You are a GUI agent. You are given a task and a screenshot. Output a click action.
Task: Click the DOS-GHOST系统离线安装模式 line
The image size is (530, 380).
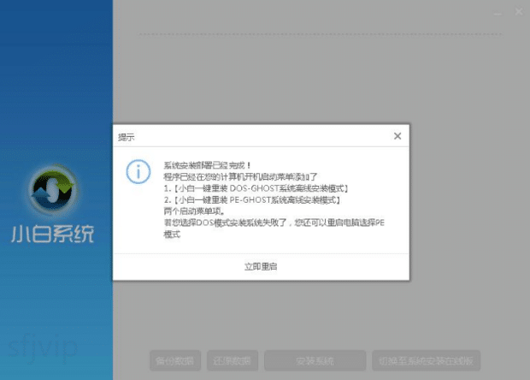(255, 187)
